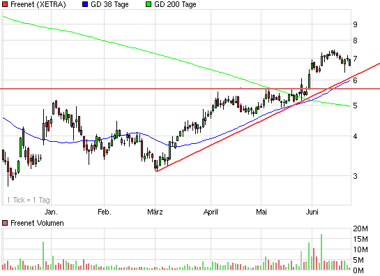The height and width of the screenshot is (276, 380).
Task: Click the April month label on the axis
Action: 211,212
